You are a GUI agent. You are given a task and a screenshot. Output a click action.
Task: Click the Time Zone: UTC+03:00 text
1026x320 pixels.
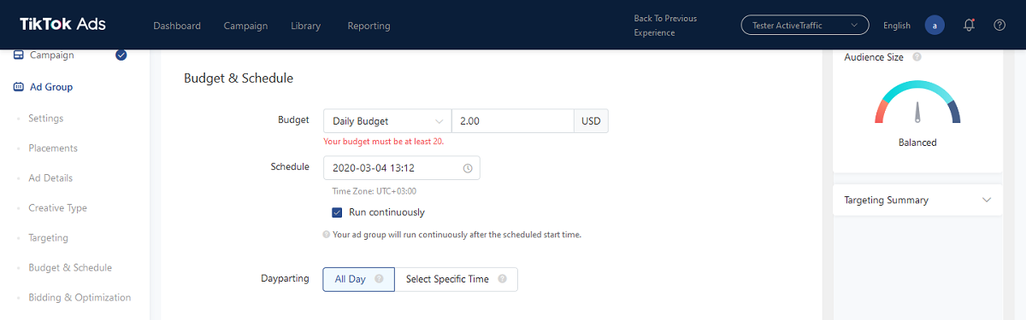click(374, 191)
